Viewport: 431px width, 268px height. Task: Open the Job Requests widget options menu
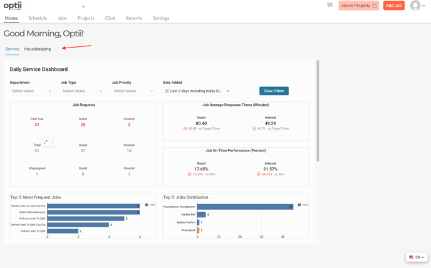point(53,142)
